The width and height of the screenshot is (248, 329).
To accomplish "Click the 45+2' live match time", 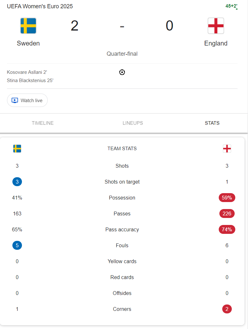I will click(231, 6).
